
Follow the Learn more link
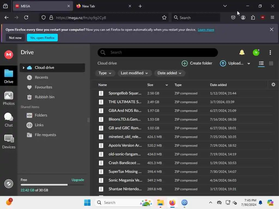[206, 30]
